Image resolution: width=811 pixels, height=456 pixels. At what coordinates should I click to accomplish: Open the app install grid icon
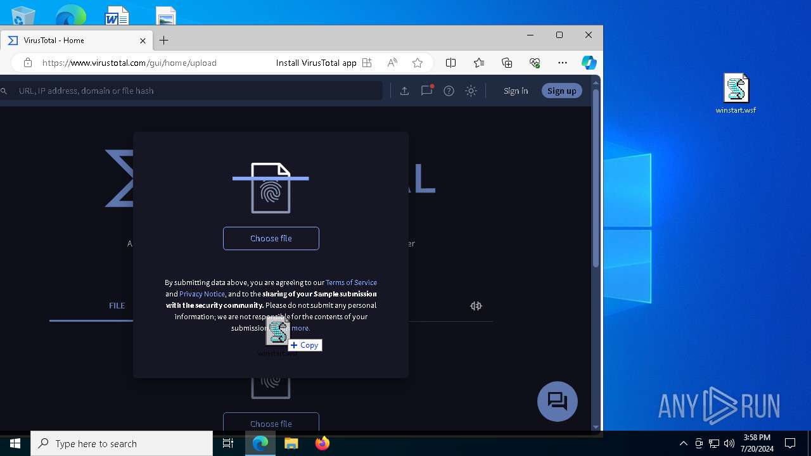367,63
